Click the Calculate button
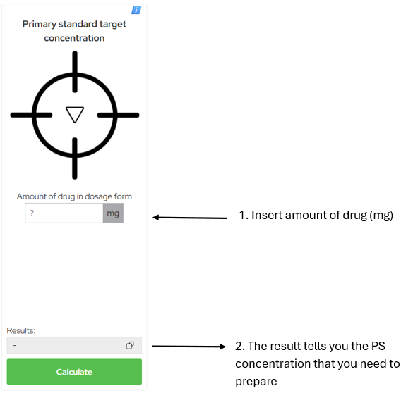Screen dimensions: 401x393 pos(74,372)
